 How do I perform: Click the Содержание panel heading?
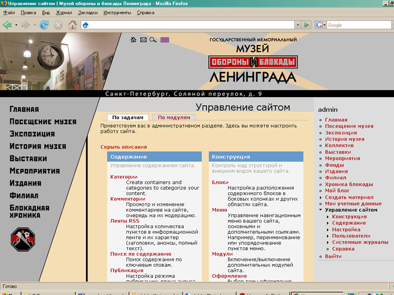(154, 157)
